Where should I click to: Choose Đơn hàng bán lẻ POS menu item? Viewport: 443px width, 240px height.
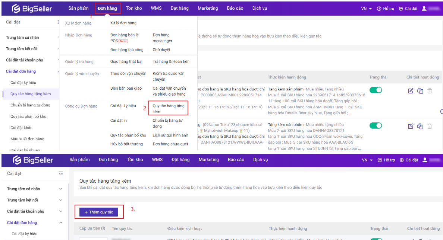[125, 38]
